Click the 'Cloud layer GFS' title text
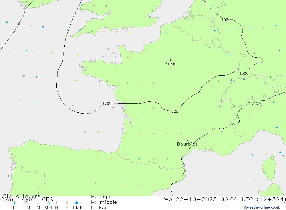Viewport: 286px width, 210px height. [27, 199]
